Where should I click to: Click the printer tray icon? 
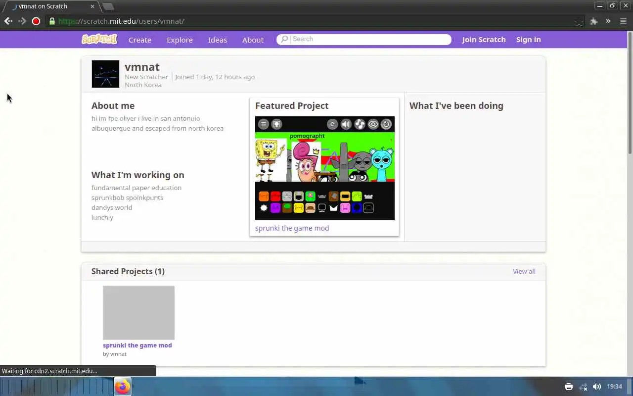[569, 387]
